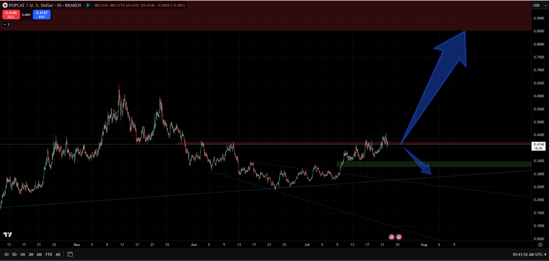Click the blue BUY 0.4147 button
The height and width of the screenshot is (261, 549).
(42, 15)
